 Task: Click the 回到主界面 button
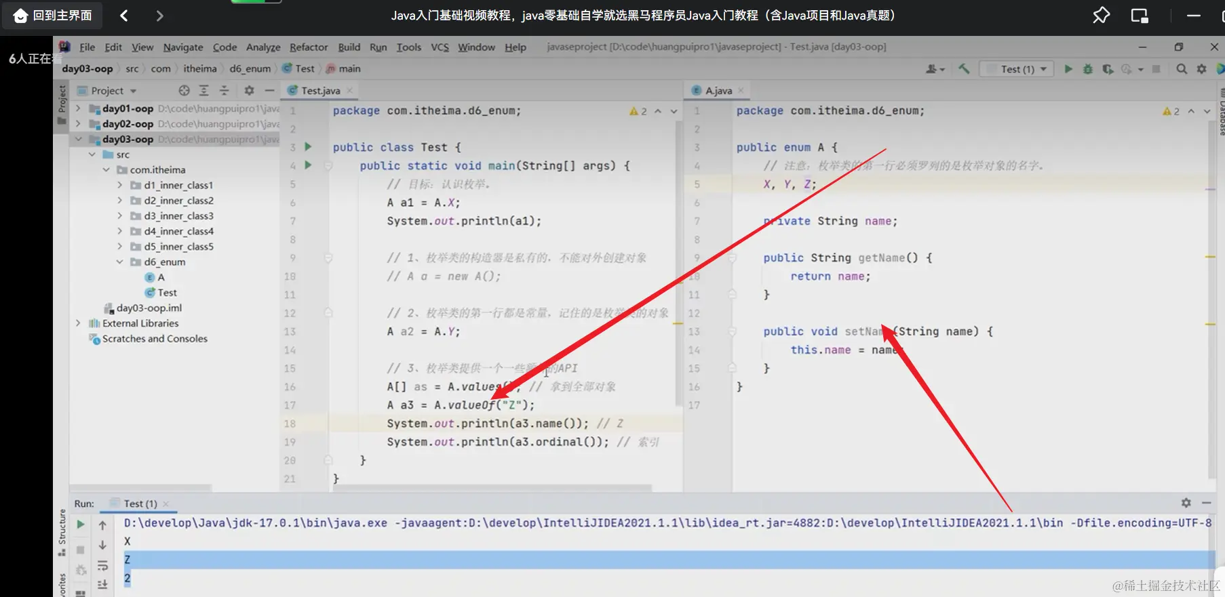tap(53, 16)
